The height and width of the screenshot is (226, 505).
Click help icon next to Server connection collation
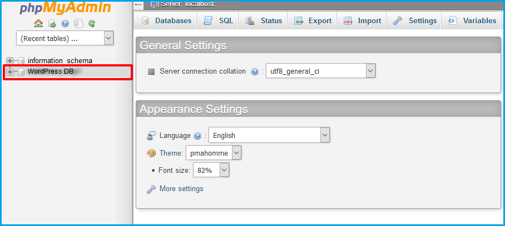point(255,71)
